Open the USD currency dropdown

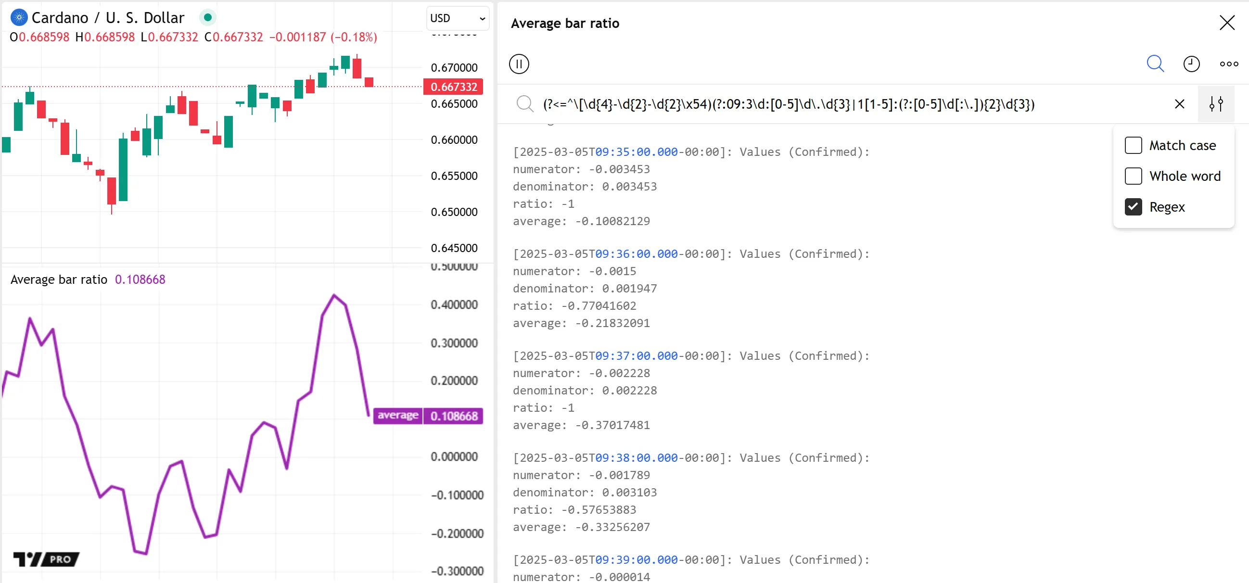457,18
